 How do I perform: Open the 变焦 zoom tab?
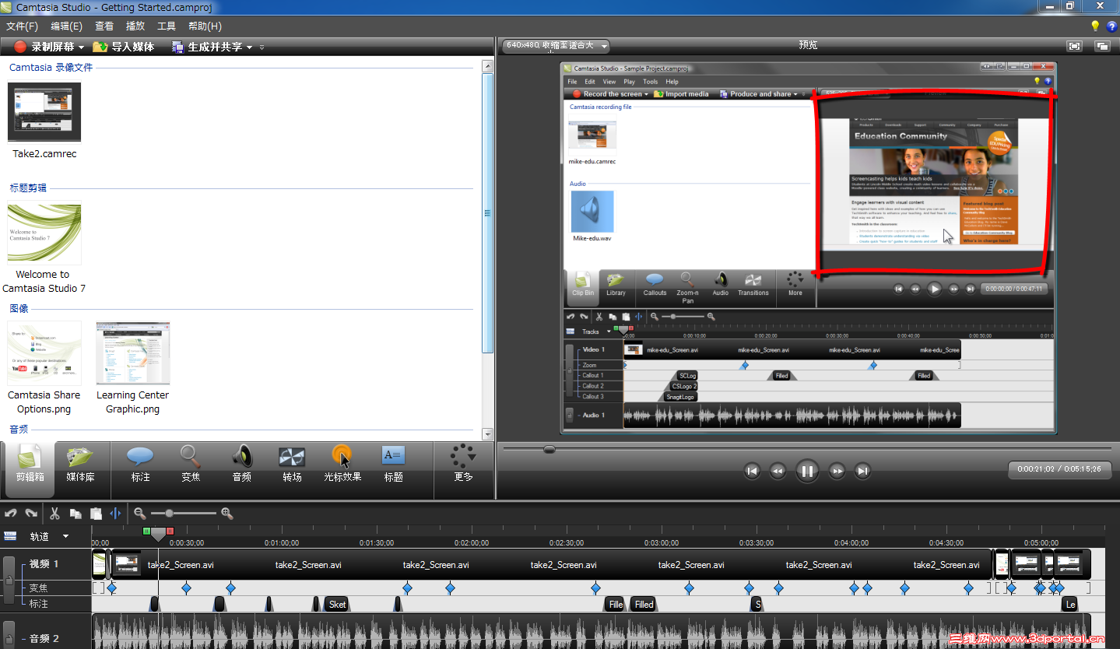pyautogui.click(x=191, y=465)
